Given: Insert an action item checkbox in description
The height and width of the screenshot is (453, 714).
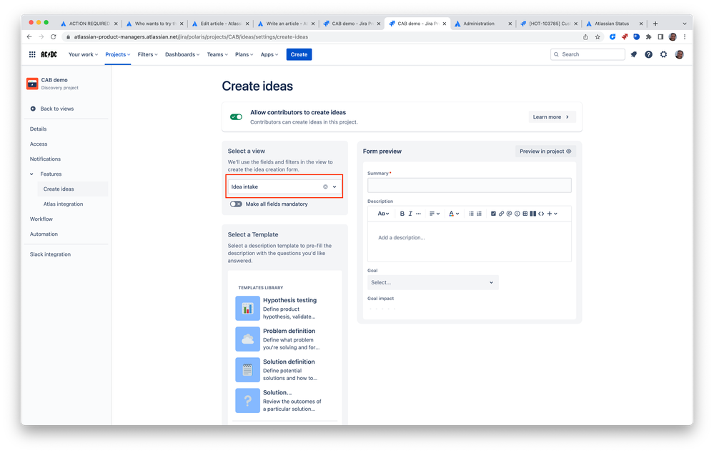Looking at the screenshot, I should pyautogui.click(x=493, y=214).
